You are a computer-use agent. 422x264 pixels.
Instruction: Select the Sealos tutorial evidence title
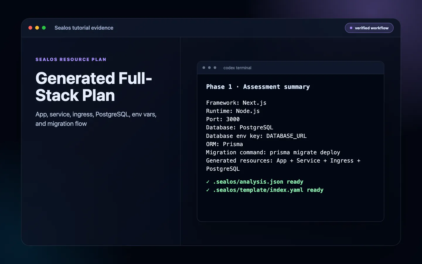coord(84,28)
